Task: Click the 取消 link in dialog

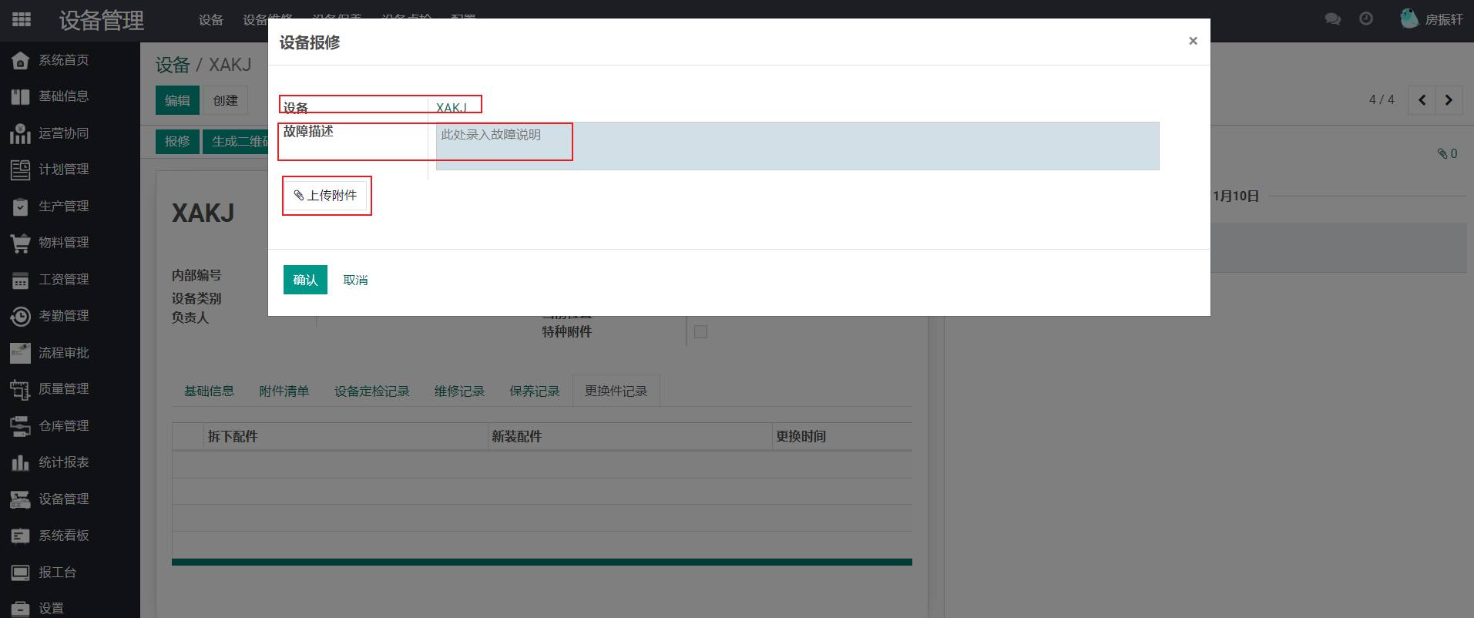Action: click(x=355, y=280)
